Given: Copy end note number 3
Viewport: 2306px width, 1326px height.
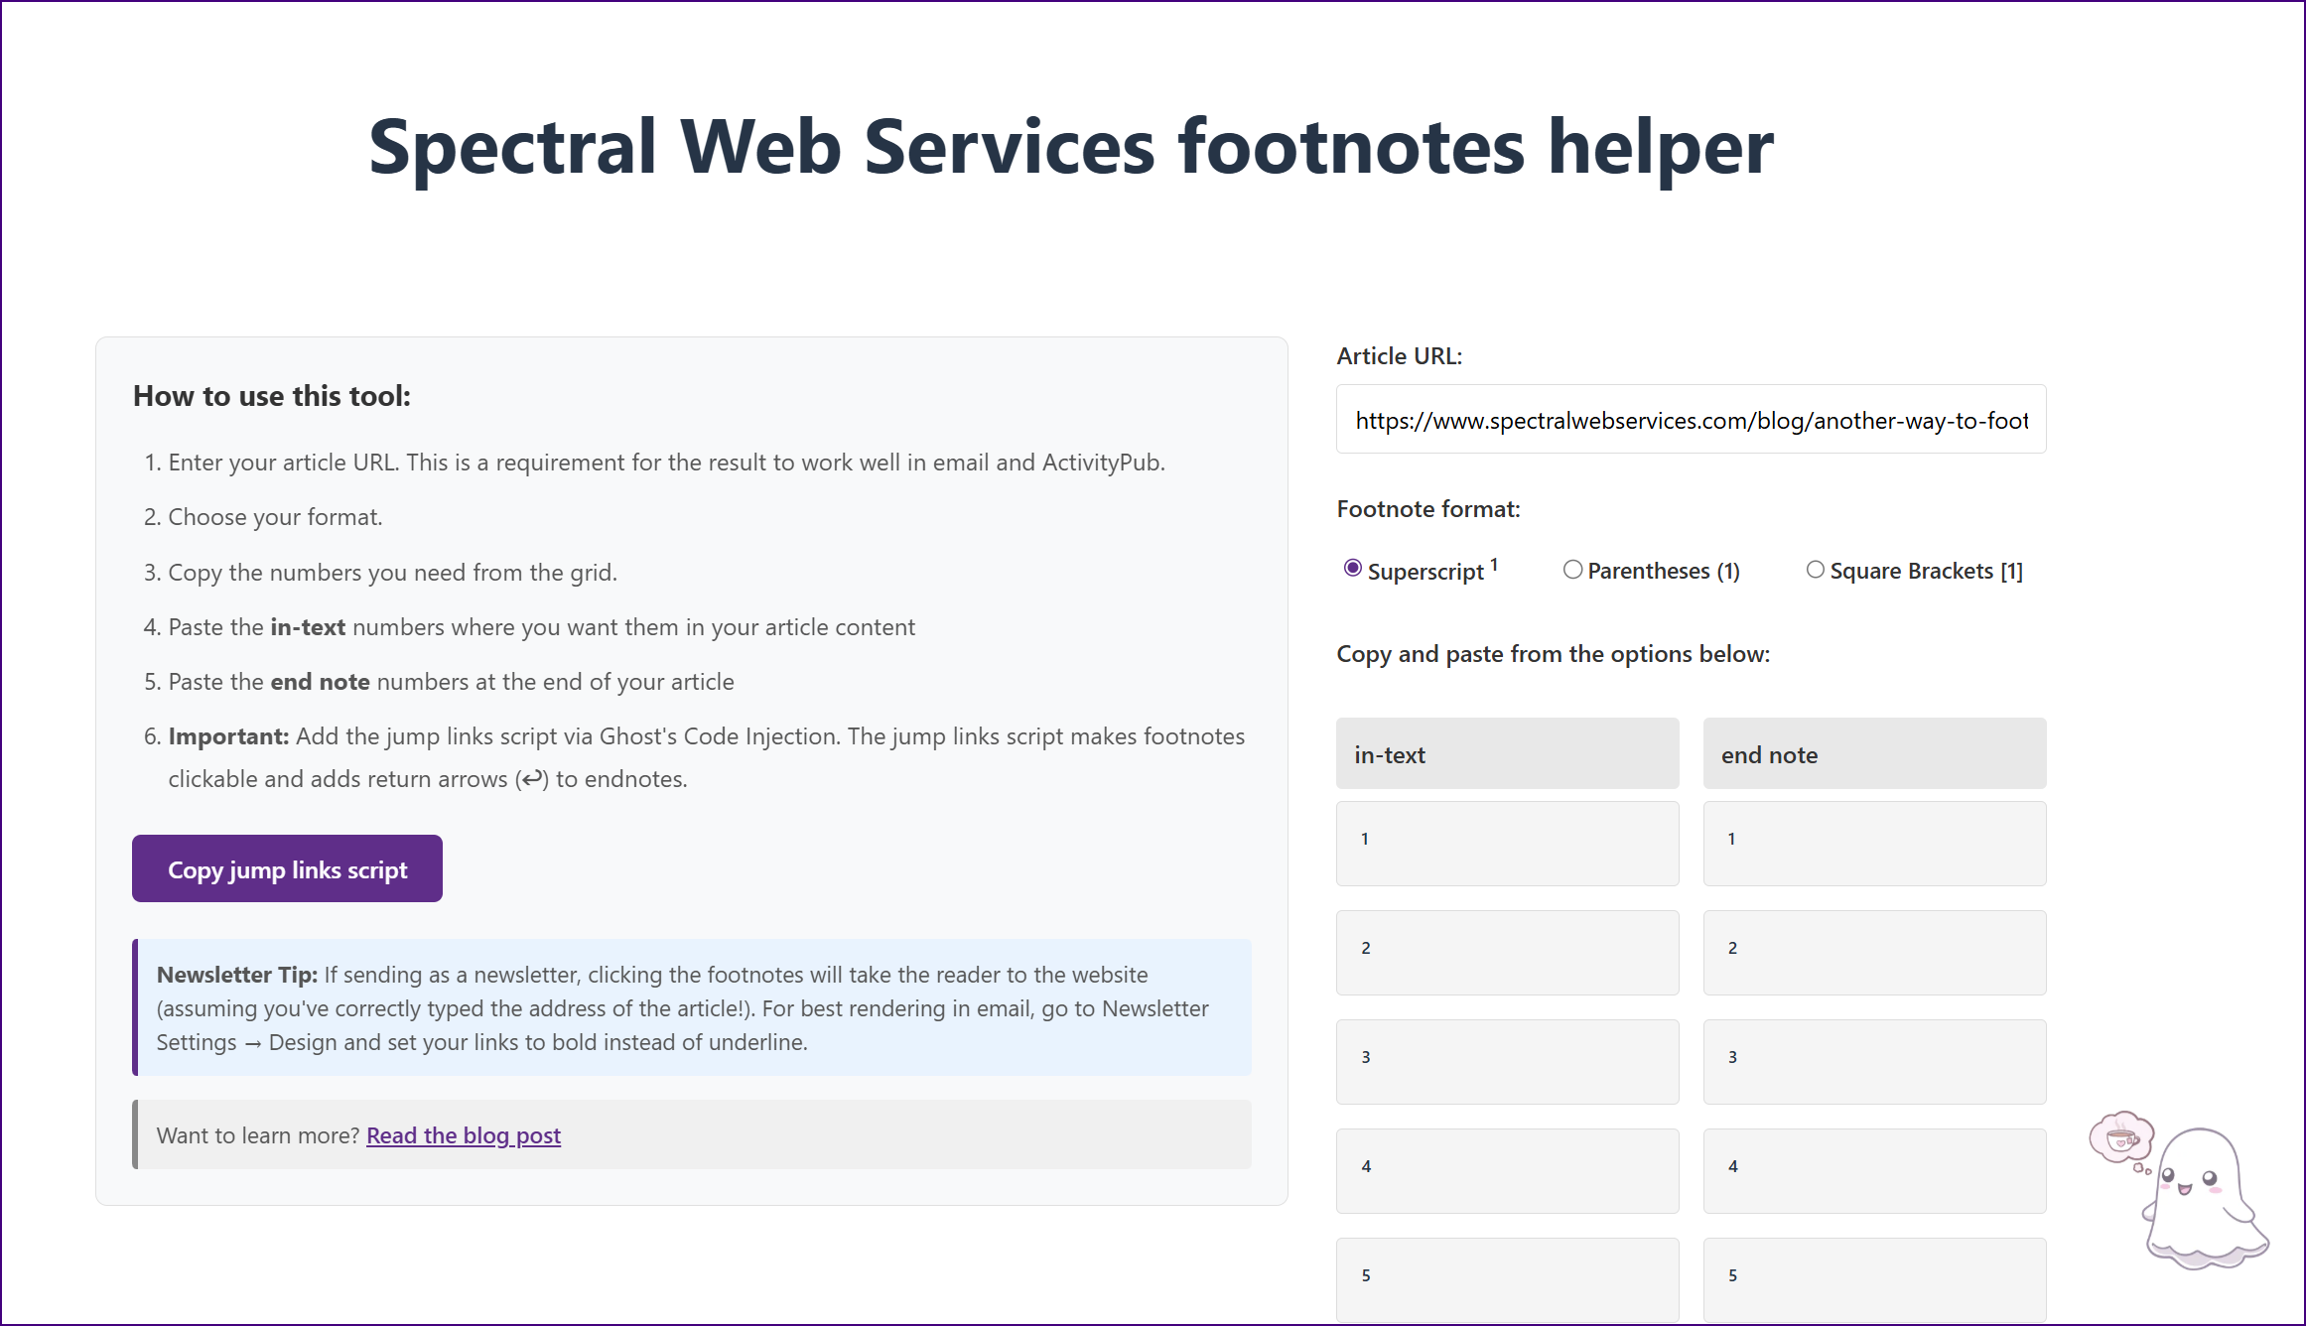Looking at the screenshot, I should [1874, 1061].
